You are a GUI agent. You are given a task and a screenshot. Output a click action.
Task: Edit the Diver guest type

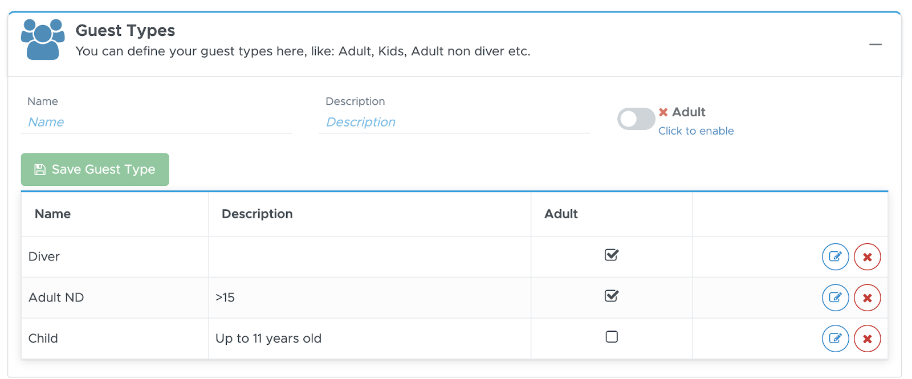point(835,257)
